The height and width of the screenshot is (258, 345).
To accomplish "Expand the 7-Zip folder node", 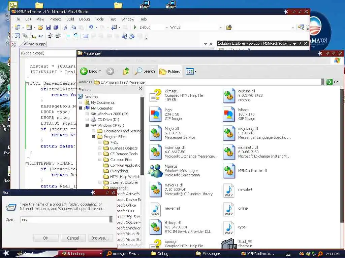I will point(100,142).
